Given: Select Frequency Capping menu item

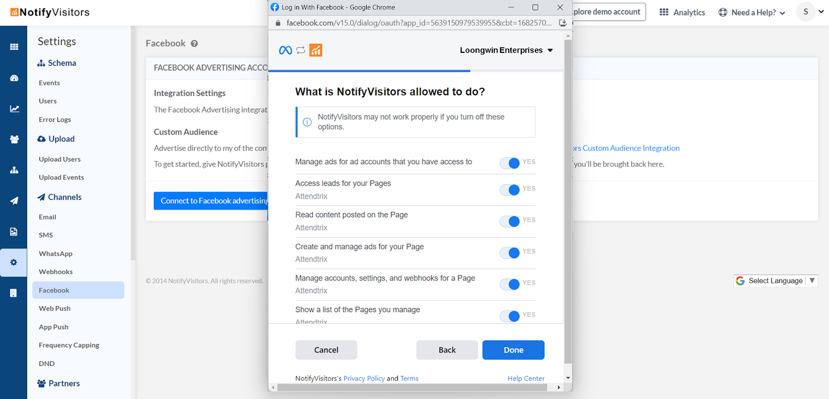Looking at the screenshot, I should click(69, 345).
